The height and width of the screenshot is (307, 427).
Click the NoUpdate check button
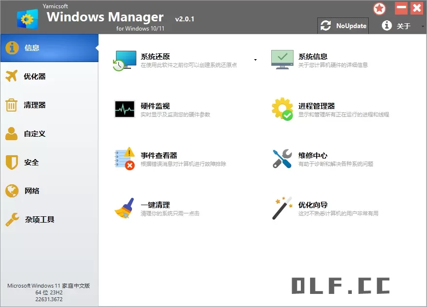point(343,26)
